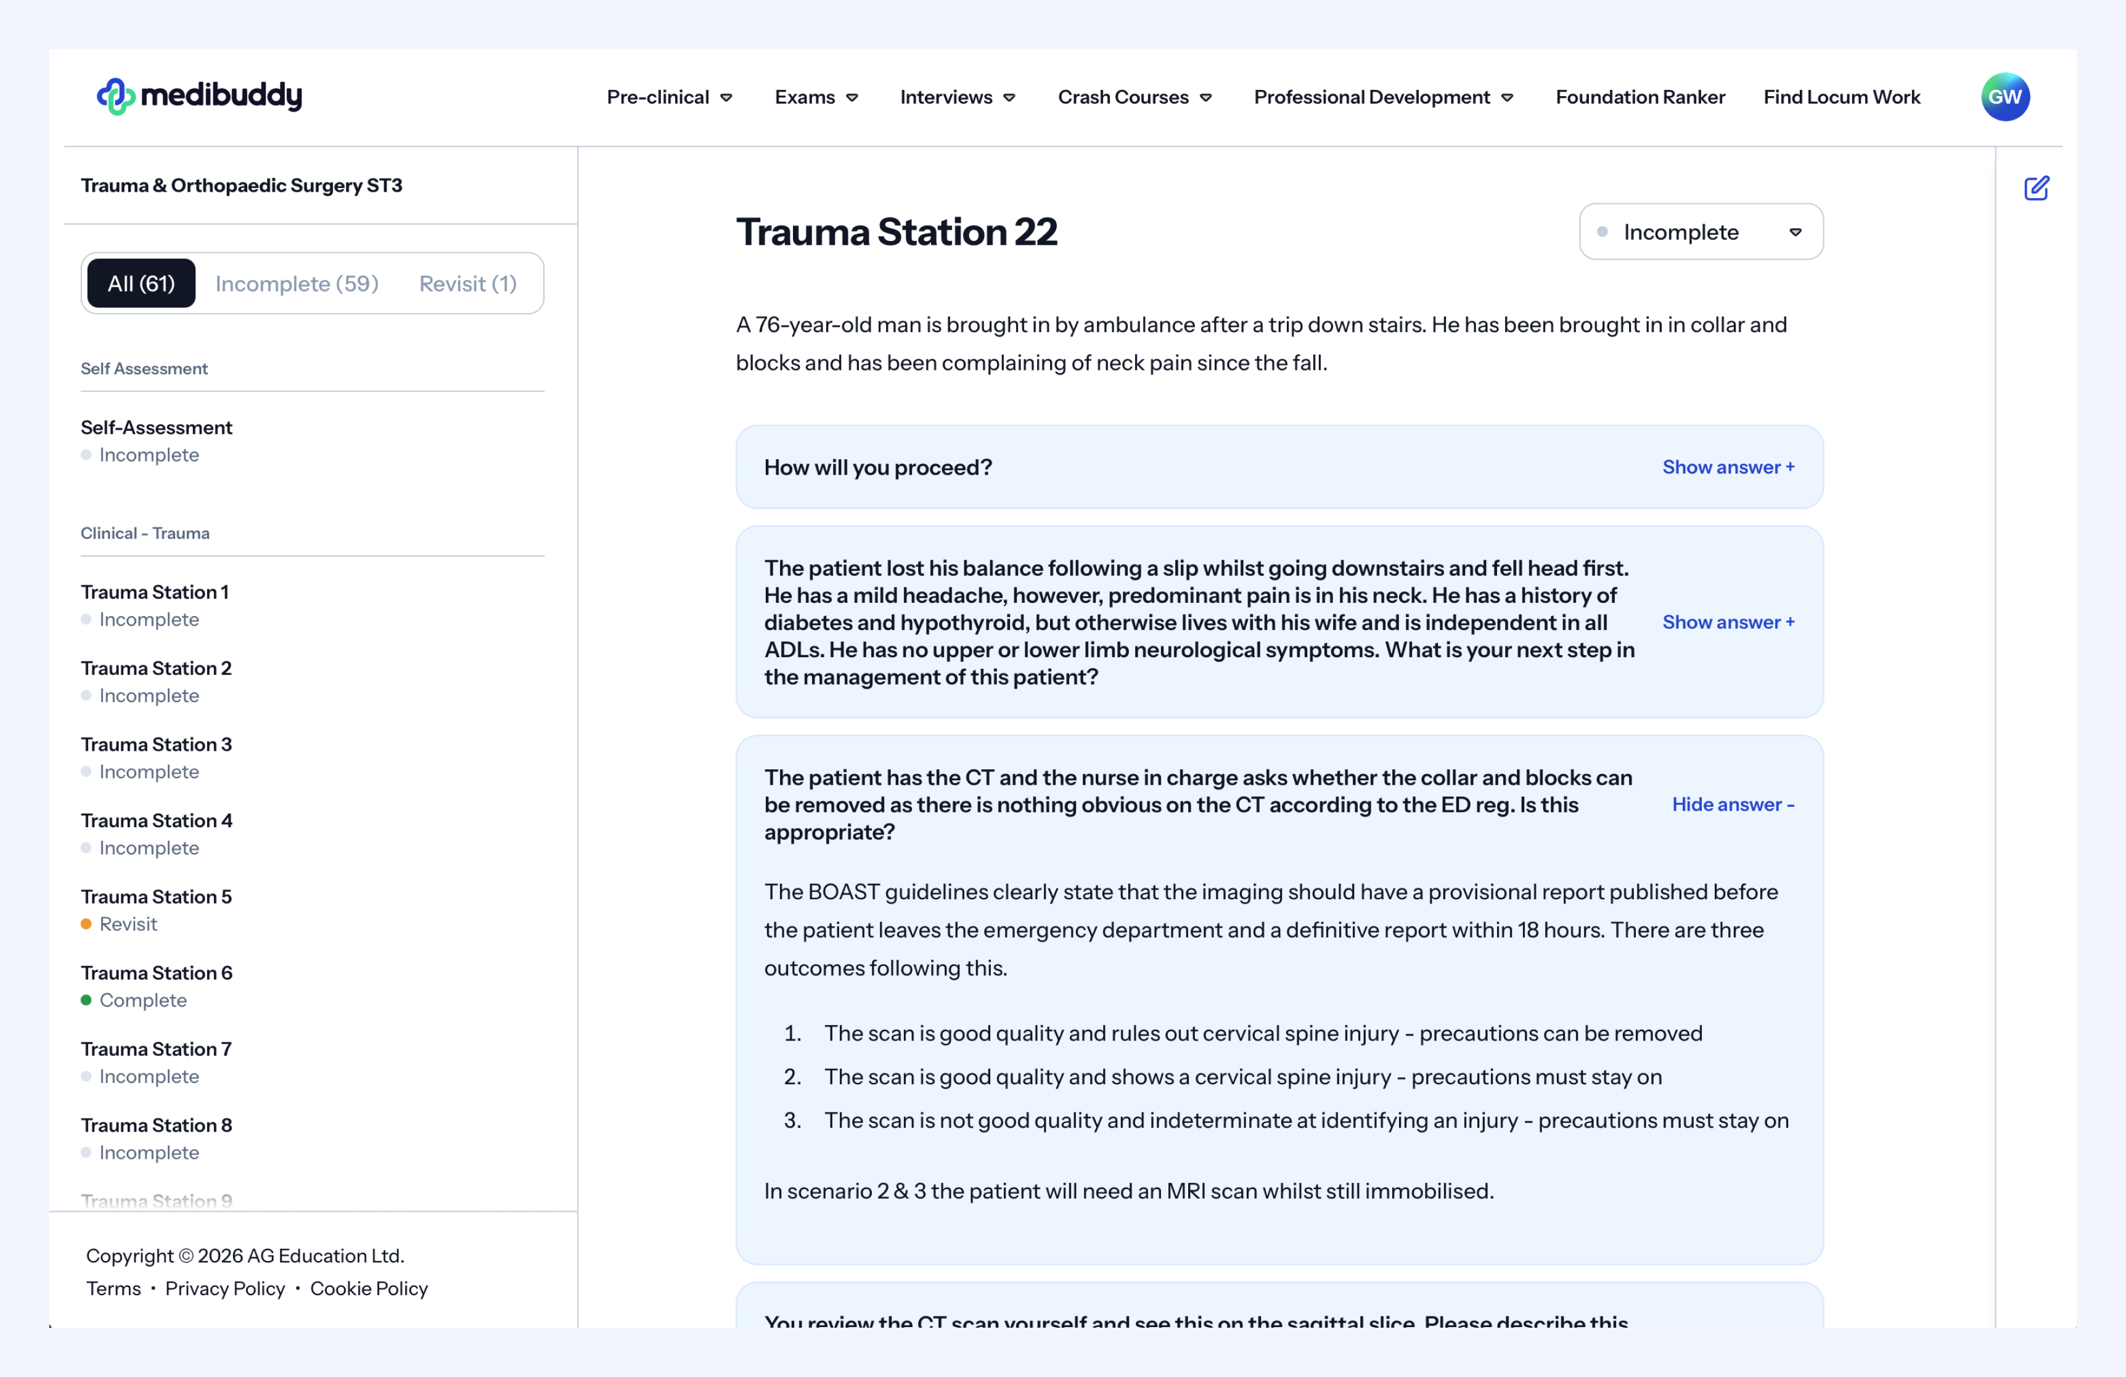This screenshot has height=1377, width=2126.
Task: Open Trauma Station 5 in sidebar
Action: coord(157,897)
